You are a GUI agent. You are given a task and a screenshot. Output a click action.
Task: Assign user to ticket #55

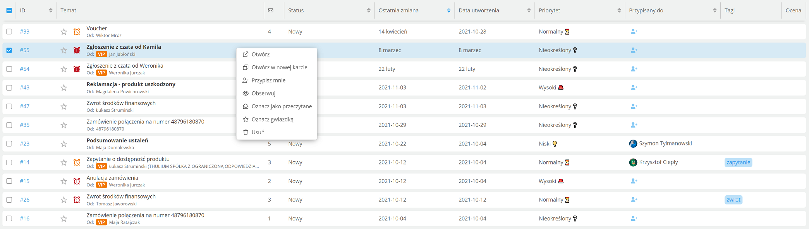click(x=634, y=50)
